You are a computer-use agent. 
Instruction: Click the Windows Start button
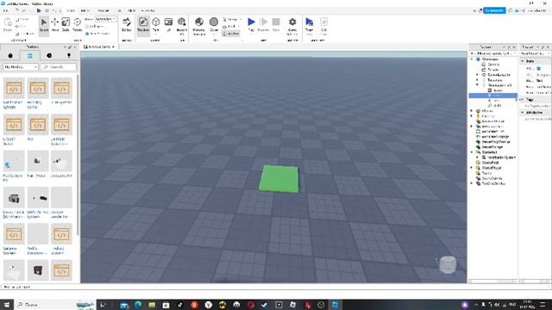(x=6, y=305)
